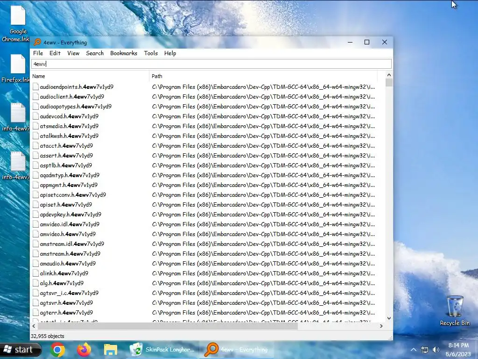The image size is (478, 359).
Task: Open network status tray icon
Action: [425, 350]
